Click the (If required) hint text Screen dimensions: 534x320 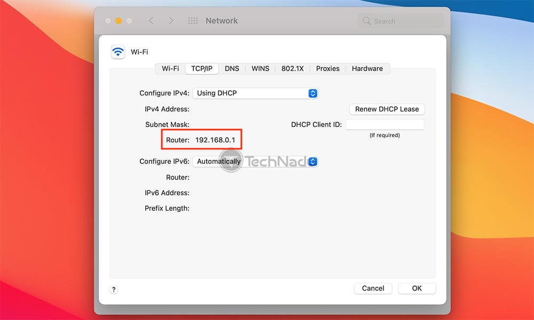[385, 135]
